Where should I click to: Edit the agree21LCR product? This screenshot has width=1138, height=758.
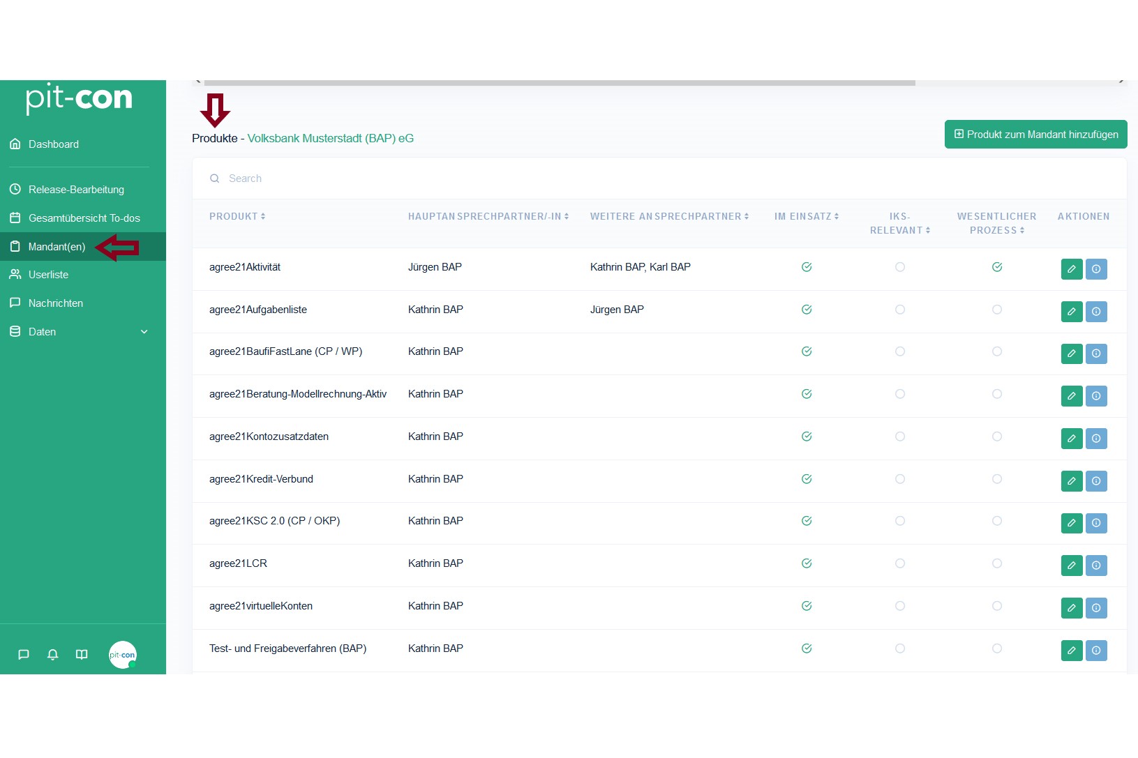1072,566
